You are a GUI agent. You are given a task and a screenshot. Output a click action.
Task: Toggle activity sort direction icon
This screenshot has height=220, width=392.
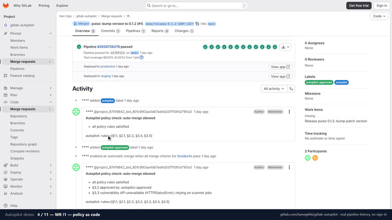tap(291, 89)
